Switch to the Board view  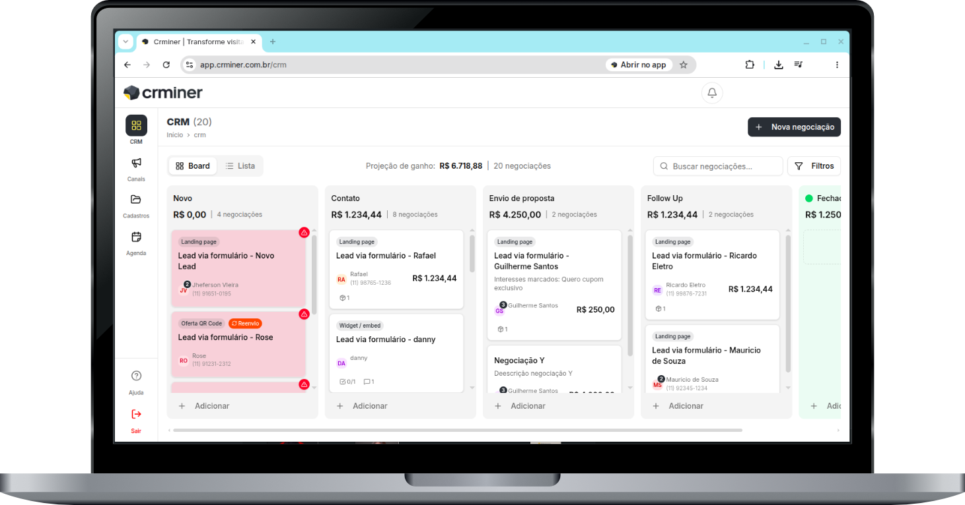click(192, 166)
